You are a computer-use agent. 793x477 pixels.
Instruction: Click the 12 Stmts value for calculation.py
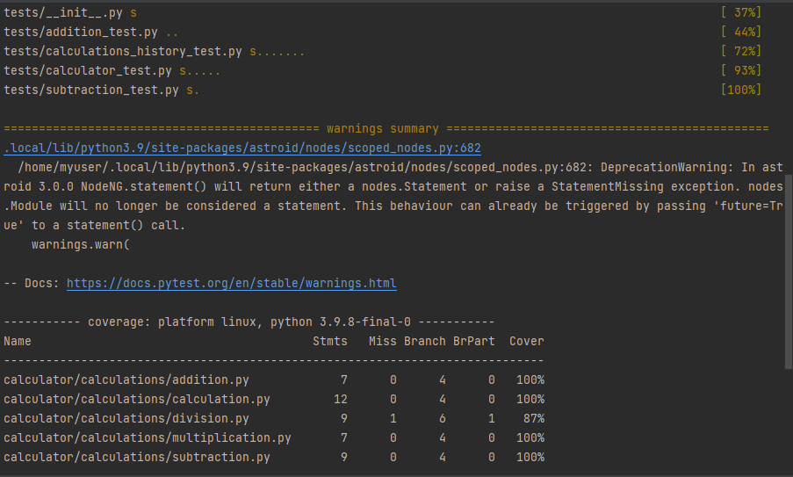pos(341,399)
